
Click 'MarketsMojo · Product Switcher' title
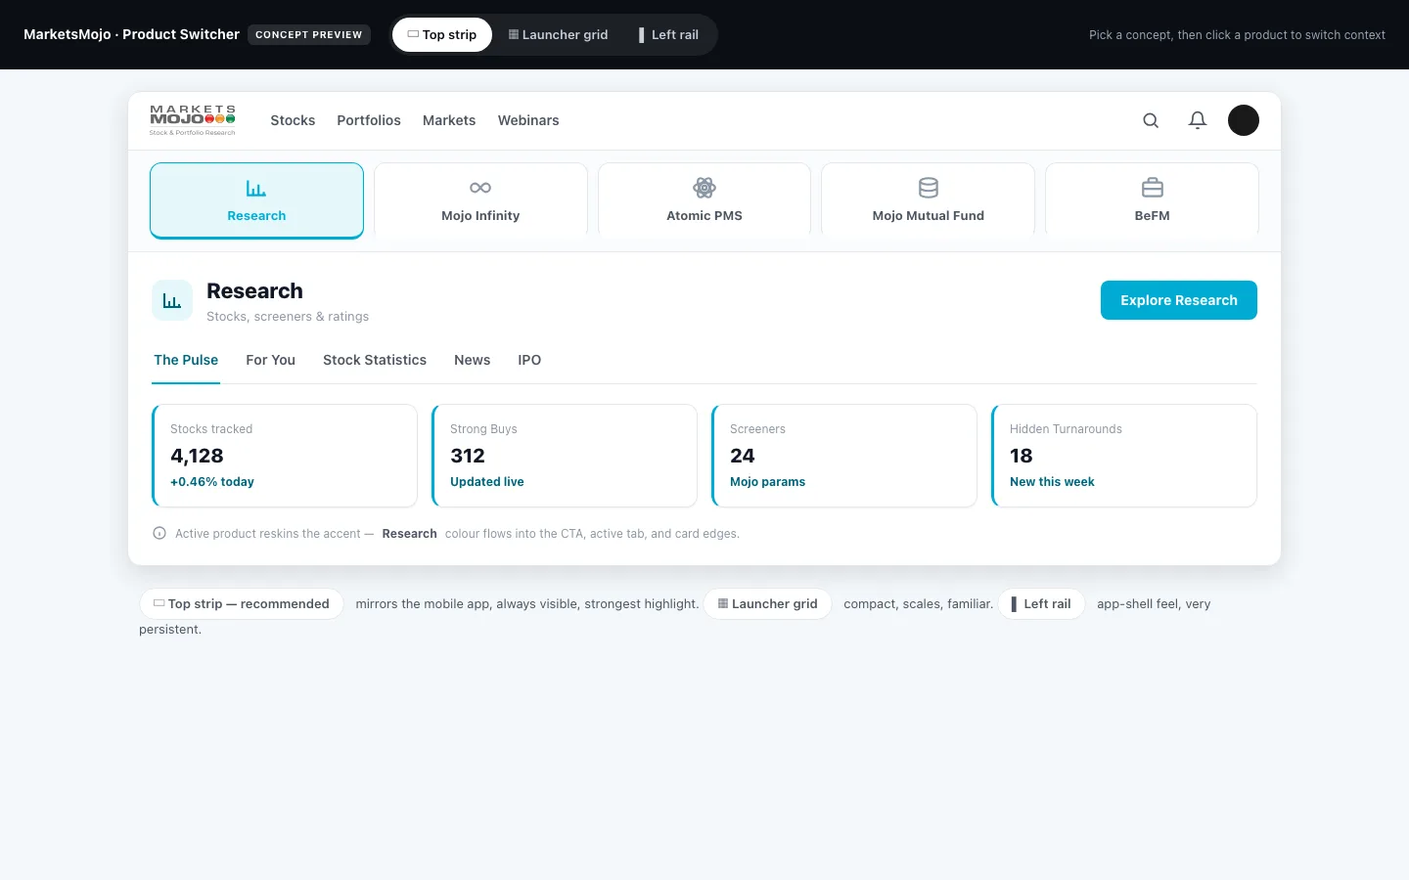pos(131,34)
